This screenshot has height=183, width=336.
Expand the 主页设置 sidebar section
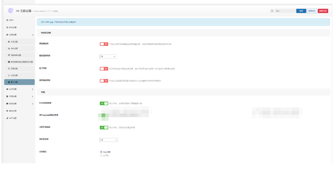click(33, 89)
